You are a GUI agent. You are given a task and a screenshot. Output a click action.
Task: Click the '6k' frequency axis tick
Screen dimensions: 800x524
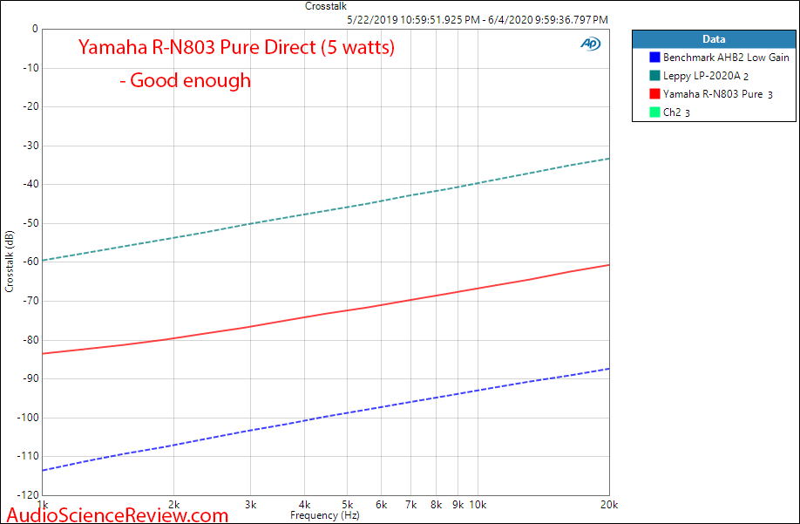click(381, 505)
